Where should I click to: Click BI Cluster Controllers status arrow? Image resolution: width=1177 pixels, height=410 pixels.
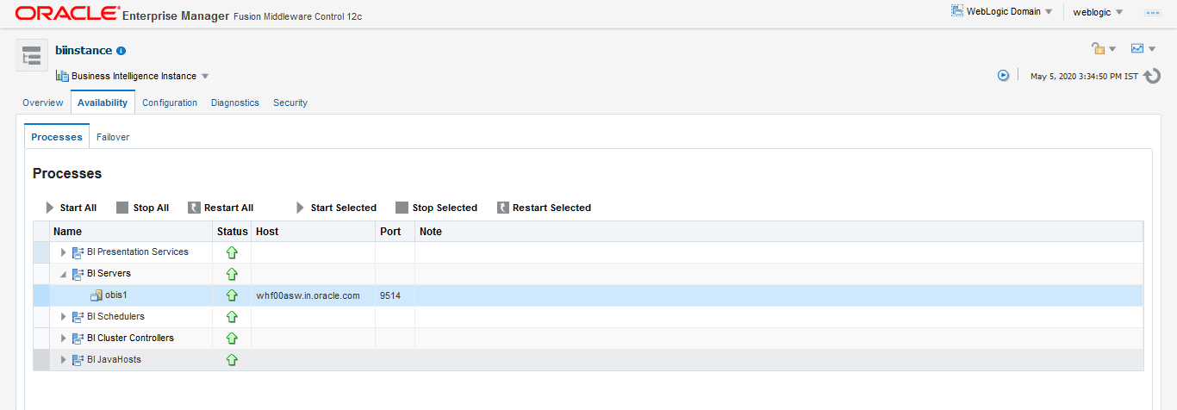pos(231,339)
